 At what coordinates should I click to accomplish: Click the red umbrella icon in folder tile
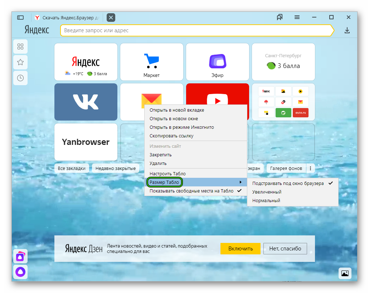[x=266, y=102]
